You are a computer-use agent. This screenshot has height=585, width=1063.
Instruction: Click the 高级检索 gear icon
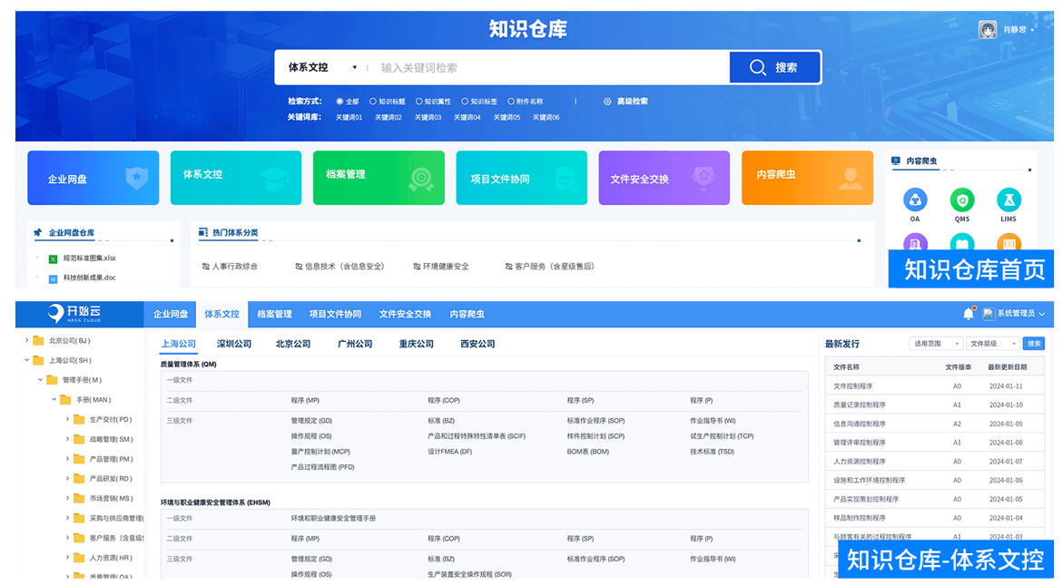607,102
